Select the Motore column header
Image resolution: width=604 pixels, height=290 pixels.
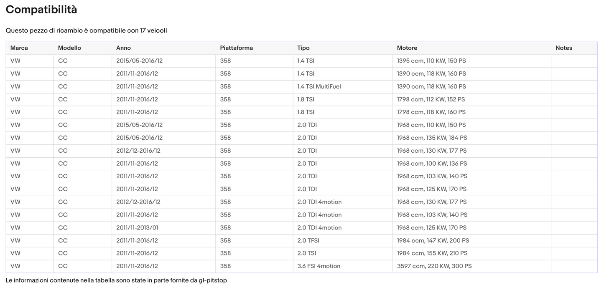[407, 48]
